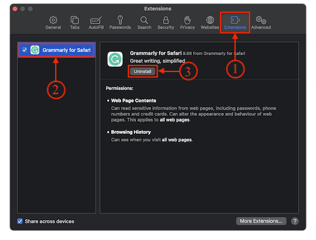Toggle Share across devices checkbox
The width and height of the screenshot is (316, 240).
(x=20, y=221)
